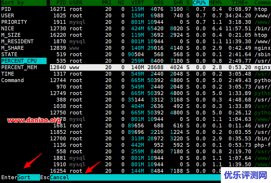Sort by M_SIZE option
Viewport: 271px width, 183px height.
point(11,35)
